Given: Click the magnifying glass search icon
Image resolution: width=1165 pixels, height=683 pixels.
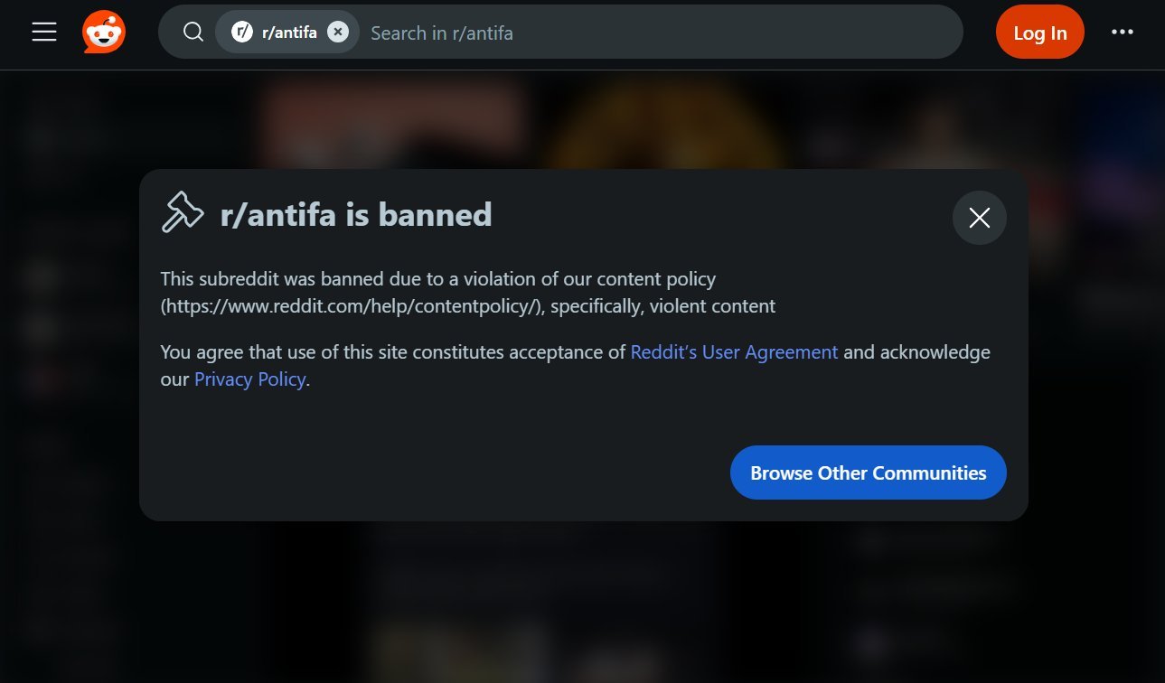Looking at the screenshot, I should [193, 33].
